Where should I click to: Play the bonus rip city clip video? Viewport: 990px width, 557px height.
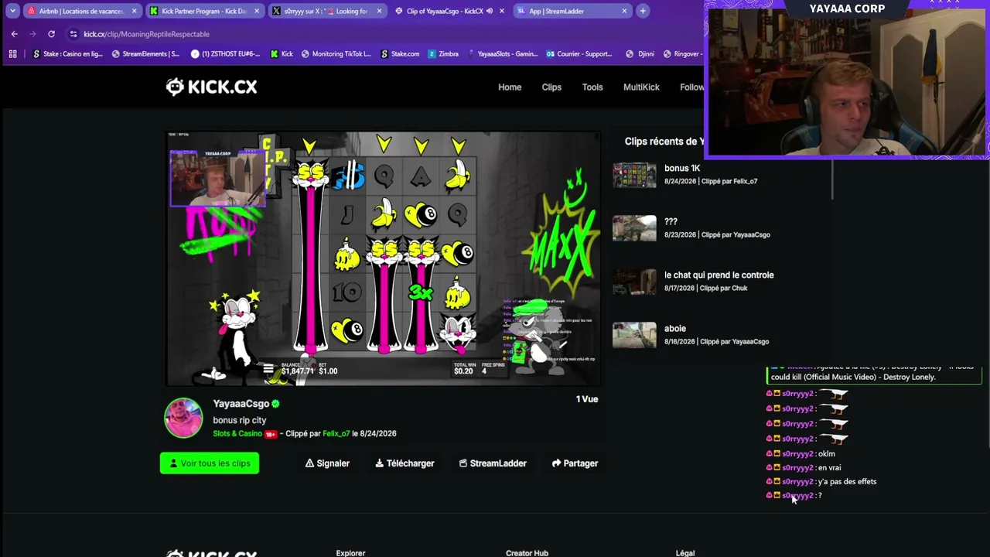click(x=384, y=258)
